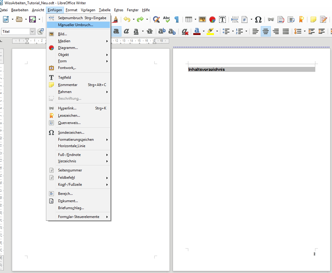Run the Abc spellcheck icon
Viewport: 332px width, 273px height.
pos(166,19)
